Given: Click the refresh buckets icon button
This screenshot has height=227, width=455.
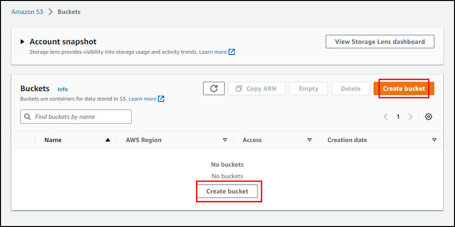Looking at the screenshot, I should 213,88.
